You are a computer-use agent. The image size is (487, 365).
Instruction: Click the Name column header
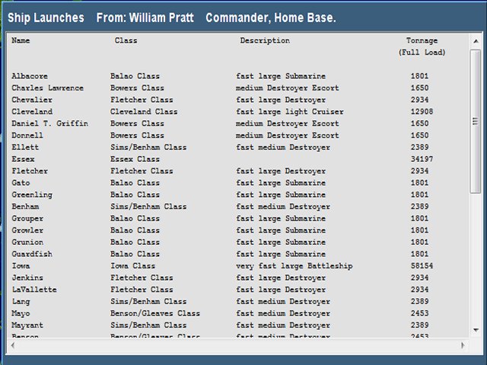21,40
